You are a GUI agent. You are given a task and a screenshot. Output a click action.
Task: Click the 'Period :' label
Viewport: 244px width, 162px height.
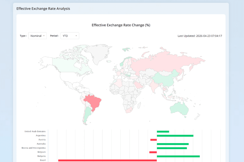tap(54, 36)
